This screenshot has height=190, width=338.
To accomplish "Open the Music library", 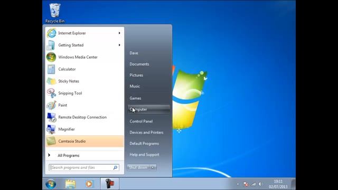I will (x=135, y=86).
